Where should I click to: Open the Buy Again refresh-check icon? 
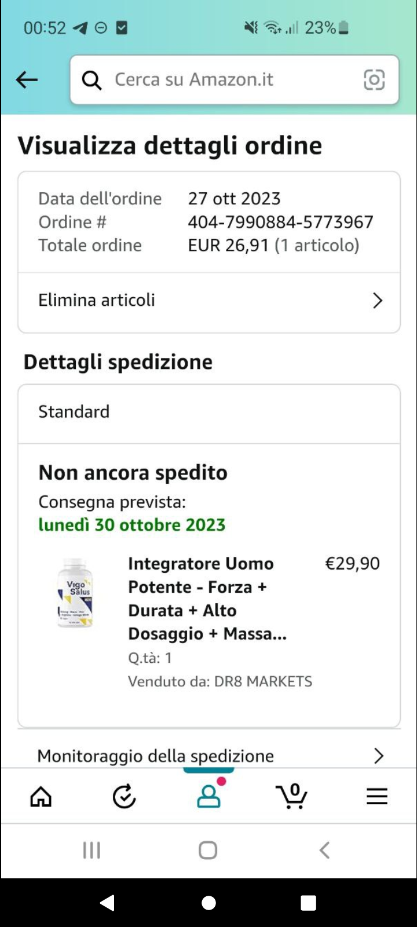click(124, 797)
